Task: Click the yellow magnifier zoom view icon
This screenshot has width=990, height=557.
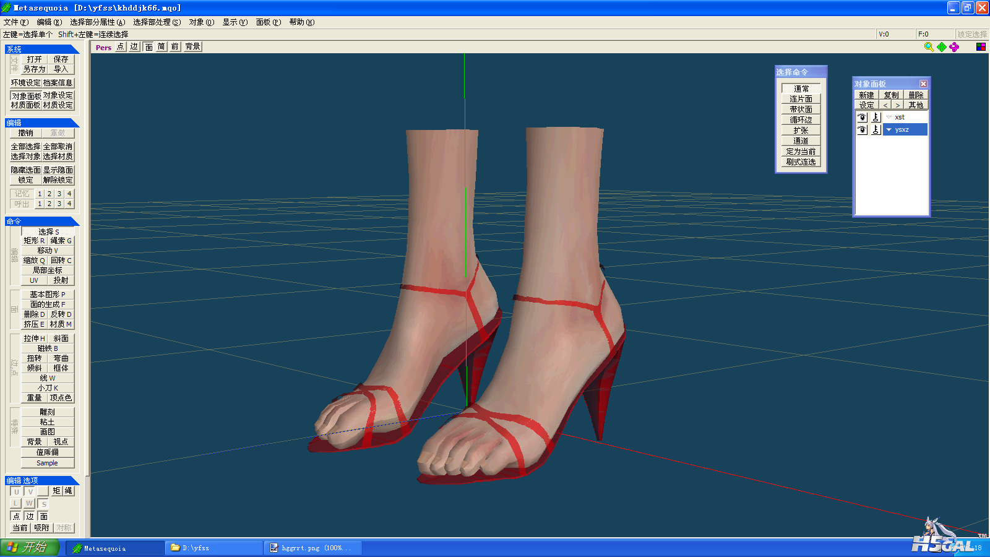Action: [x=929, y=47]
